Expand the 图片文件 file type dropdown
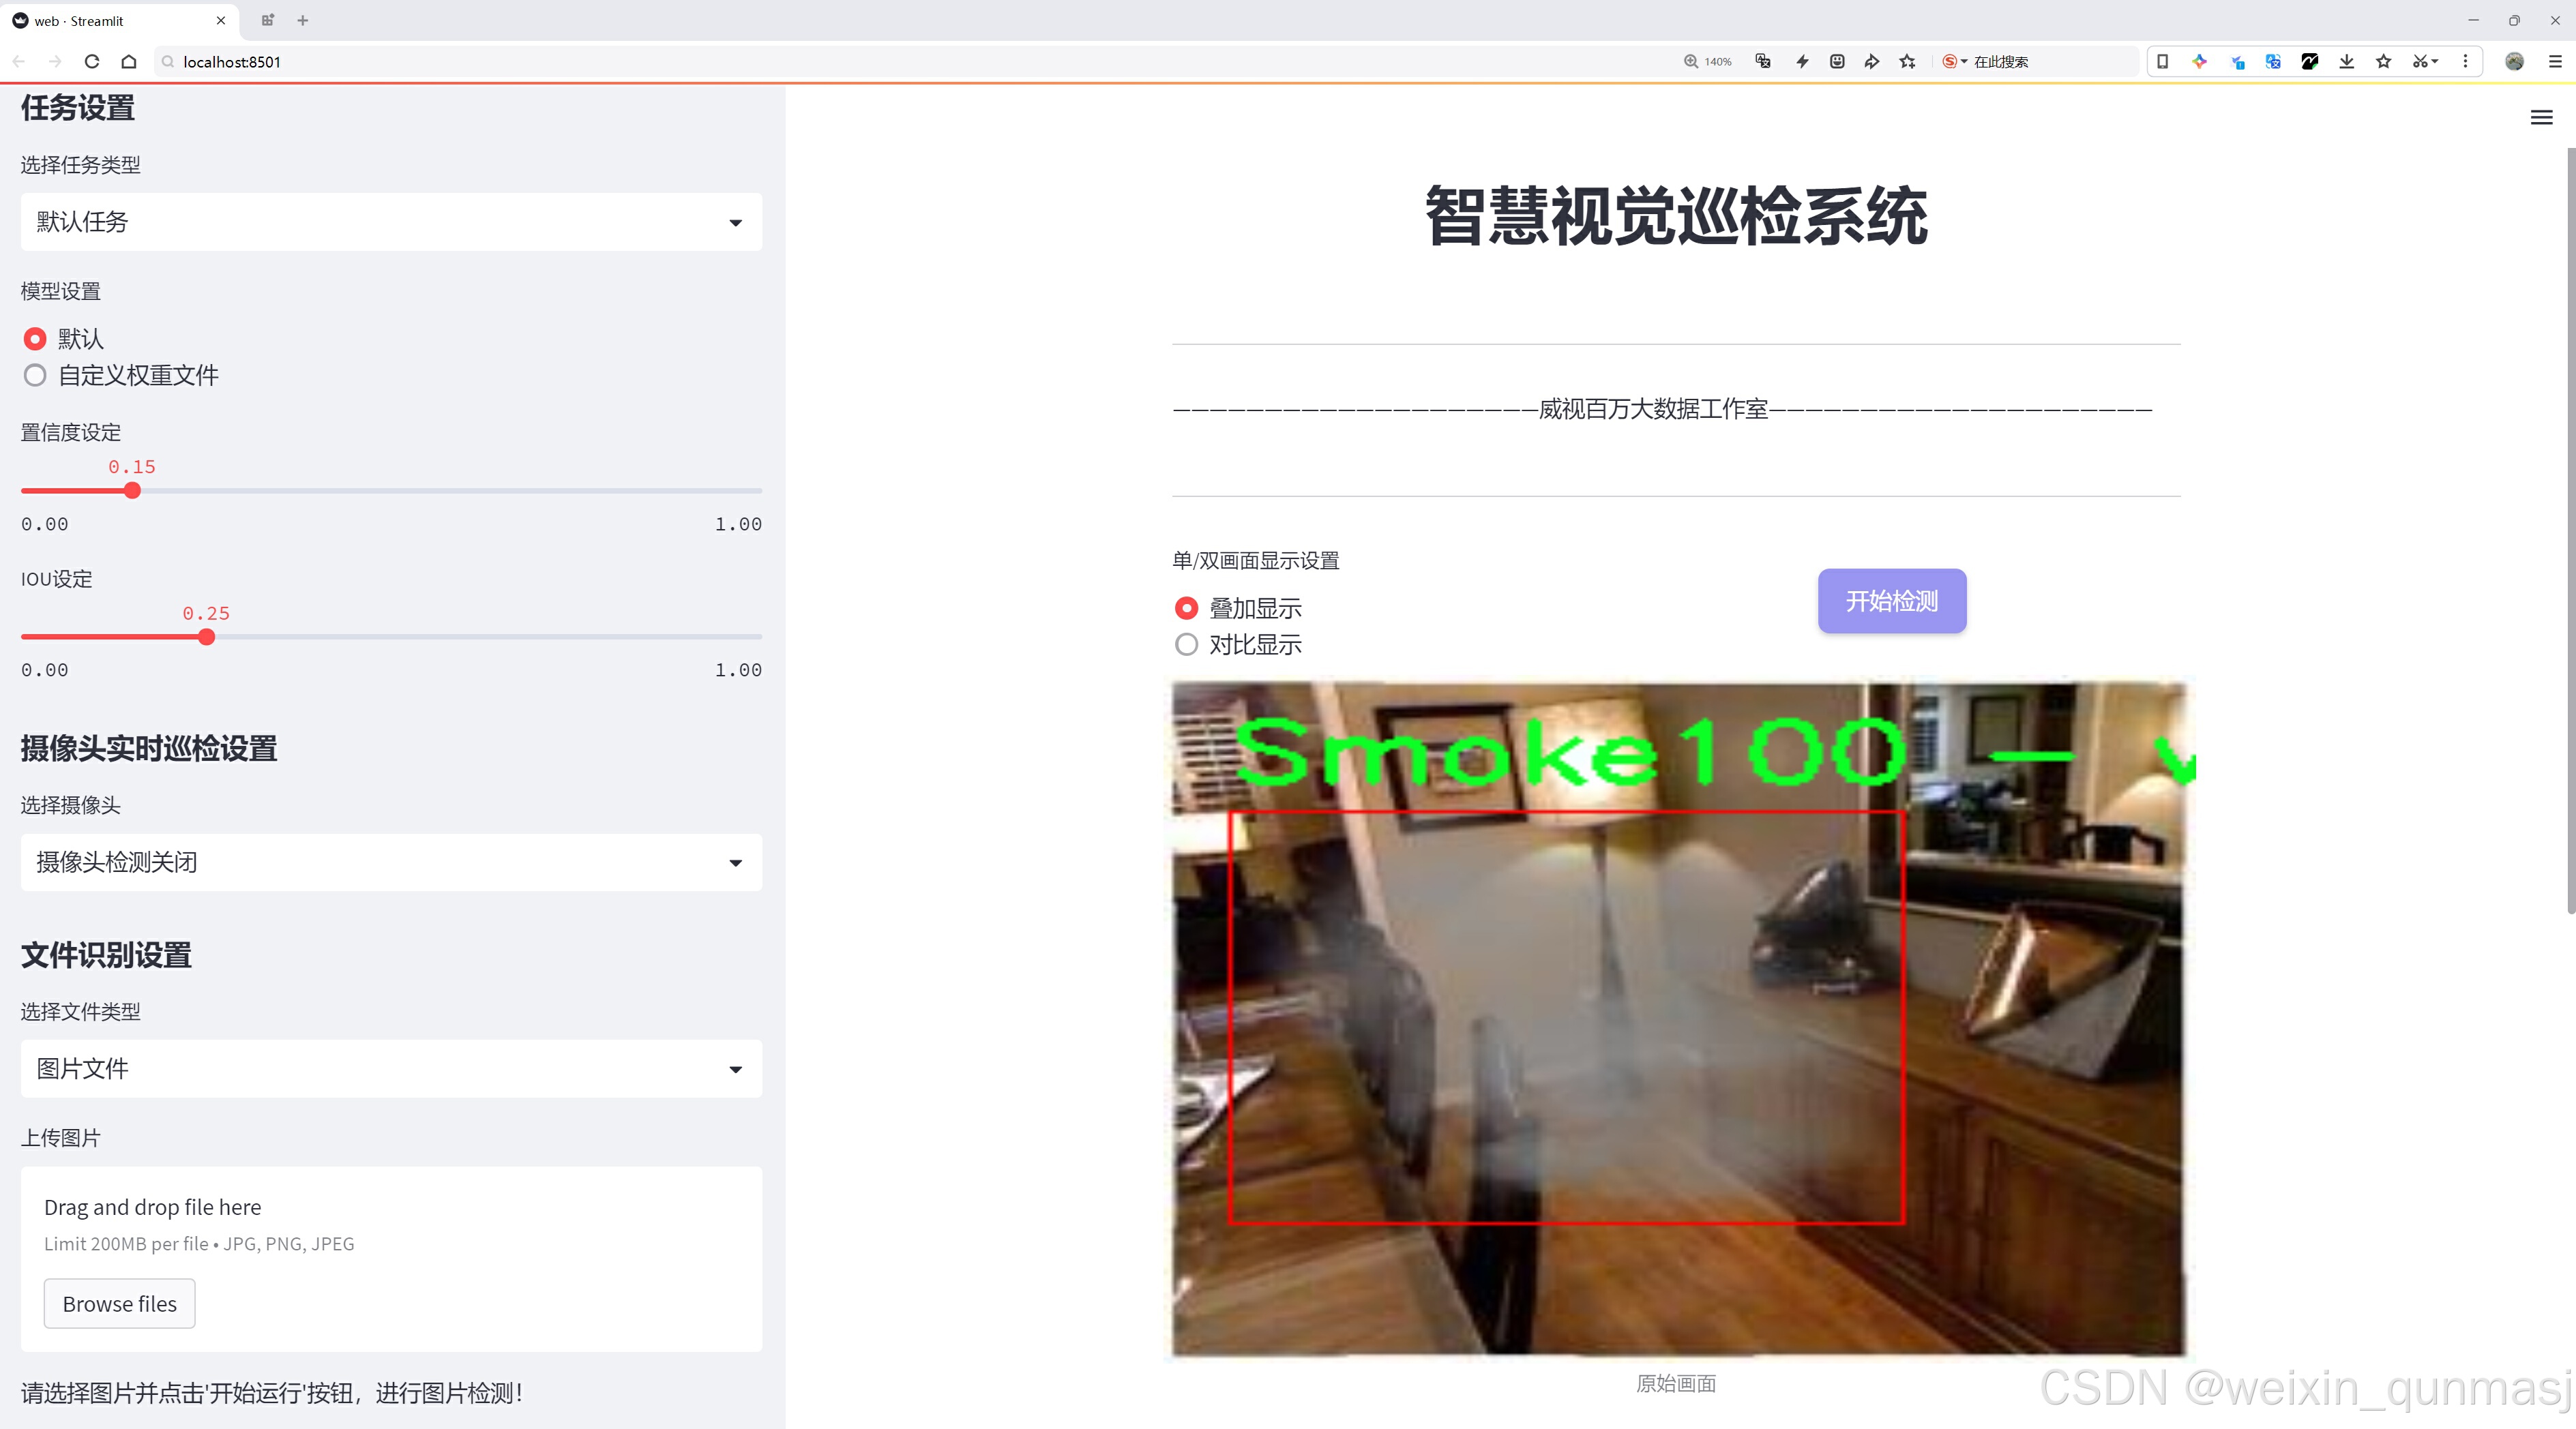 391,1069
